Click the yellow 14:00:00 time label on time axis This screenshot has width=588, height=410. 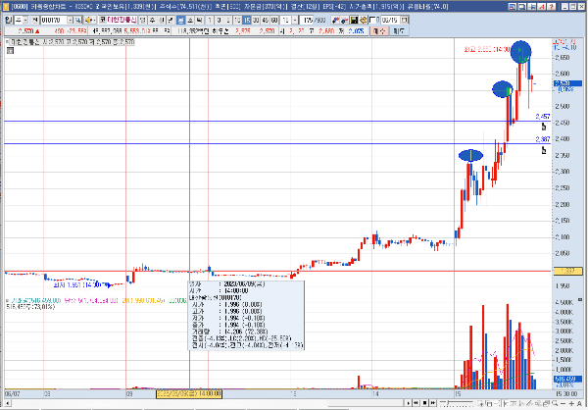click(x=189, y=394)
